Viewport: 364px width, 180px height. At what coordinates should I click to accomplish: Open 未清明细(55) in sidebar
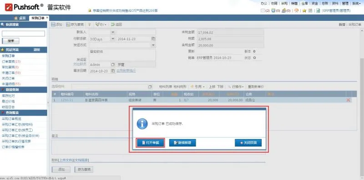click(11, 84)
